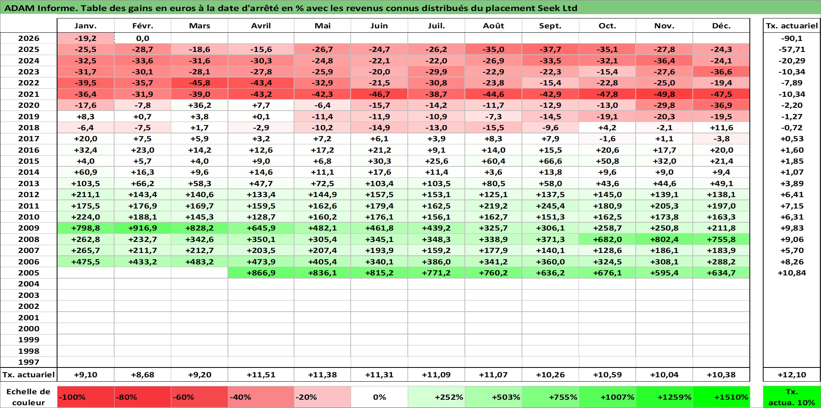Viewport: 821px width, 408px height.
Task: Select the 1997 row label
Action: pyautogui.click(x=29, y=362)
